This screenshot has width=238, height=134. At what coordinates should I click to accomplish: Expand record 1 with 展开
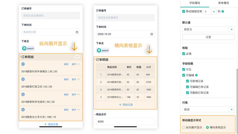click(76, 64)
